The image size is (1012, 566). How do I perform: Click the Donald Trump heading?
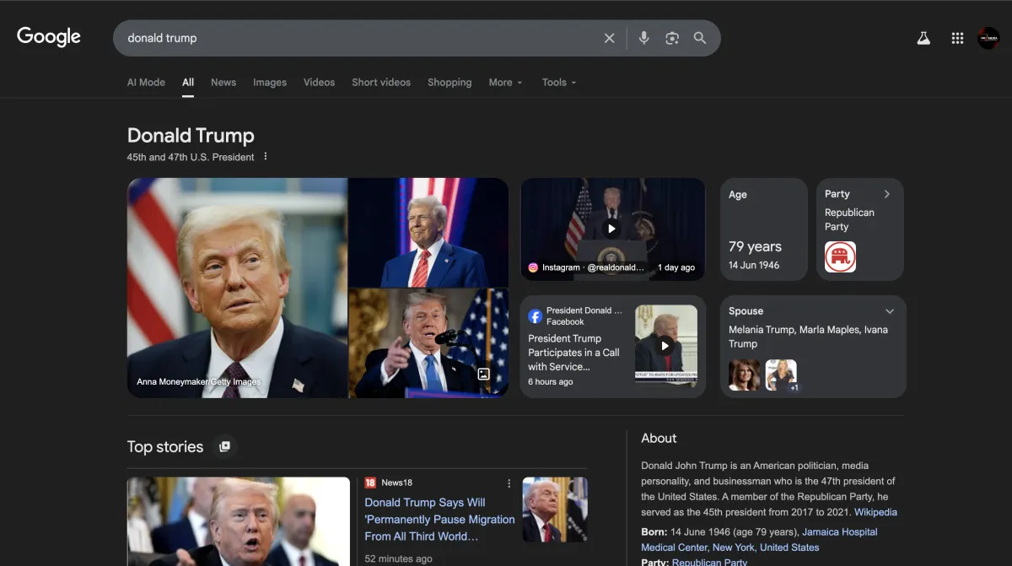[x=191, y=136]
